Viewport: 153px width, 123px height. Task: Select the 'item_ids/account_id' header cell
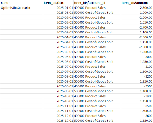pyautogui.click(x=97, y=3)
